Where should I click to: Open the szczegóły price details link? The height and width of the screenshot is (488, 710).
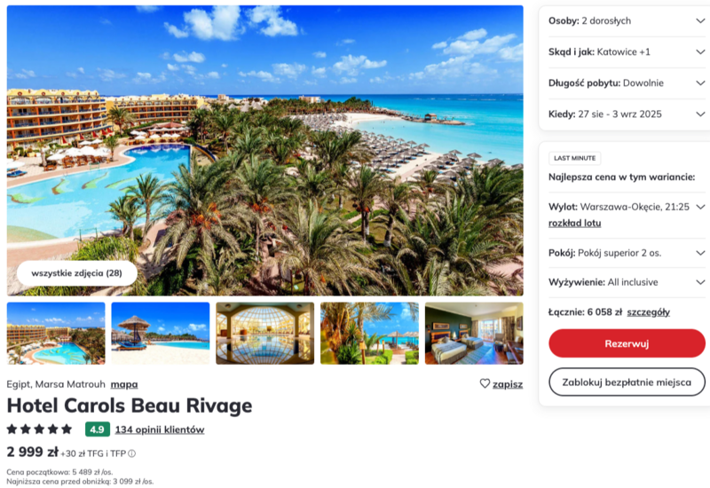click(x=648, y=312)
